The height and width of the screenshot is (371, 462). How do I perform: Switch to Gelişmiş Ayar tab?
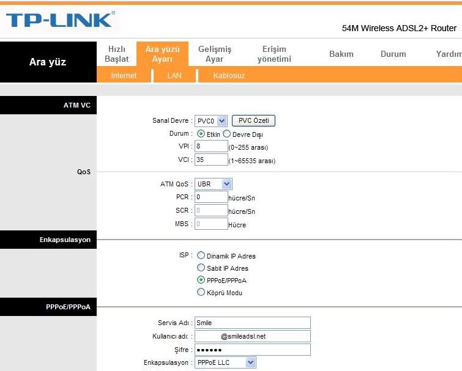coord(214,54)
